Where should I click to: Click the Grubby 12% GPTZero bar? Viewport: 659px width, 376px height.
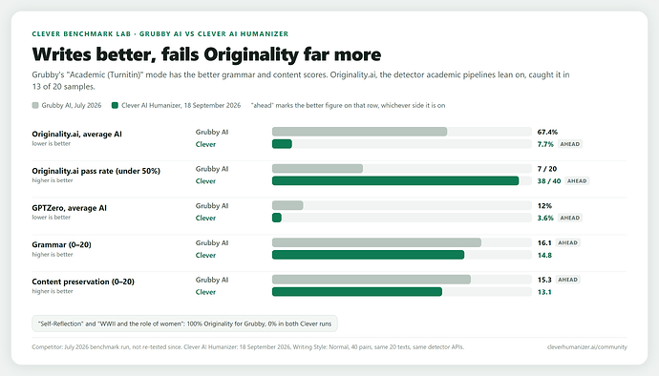287,206
